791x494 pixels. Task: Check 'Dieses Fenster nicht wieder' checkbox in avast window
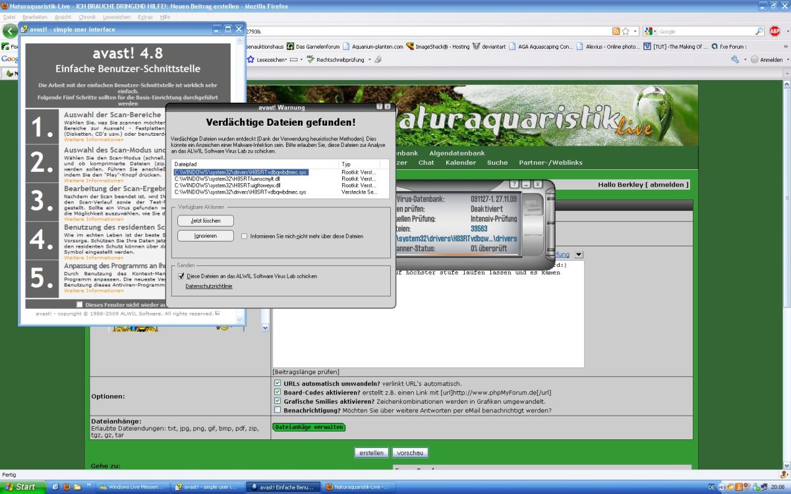[80, 304]
